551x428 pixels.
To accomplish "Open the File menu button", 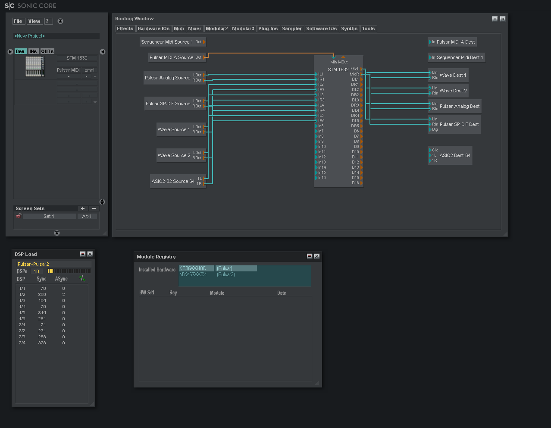I will (x=18, y=21).
